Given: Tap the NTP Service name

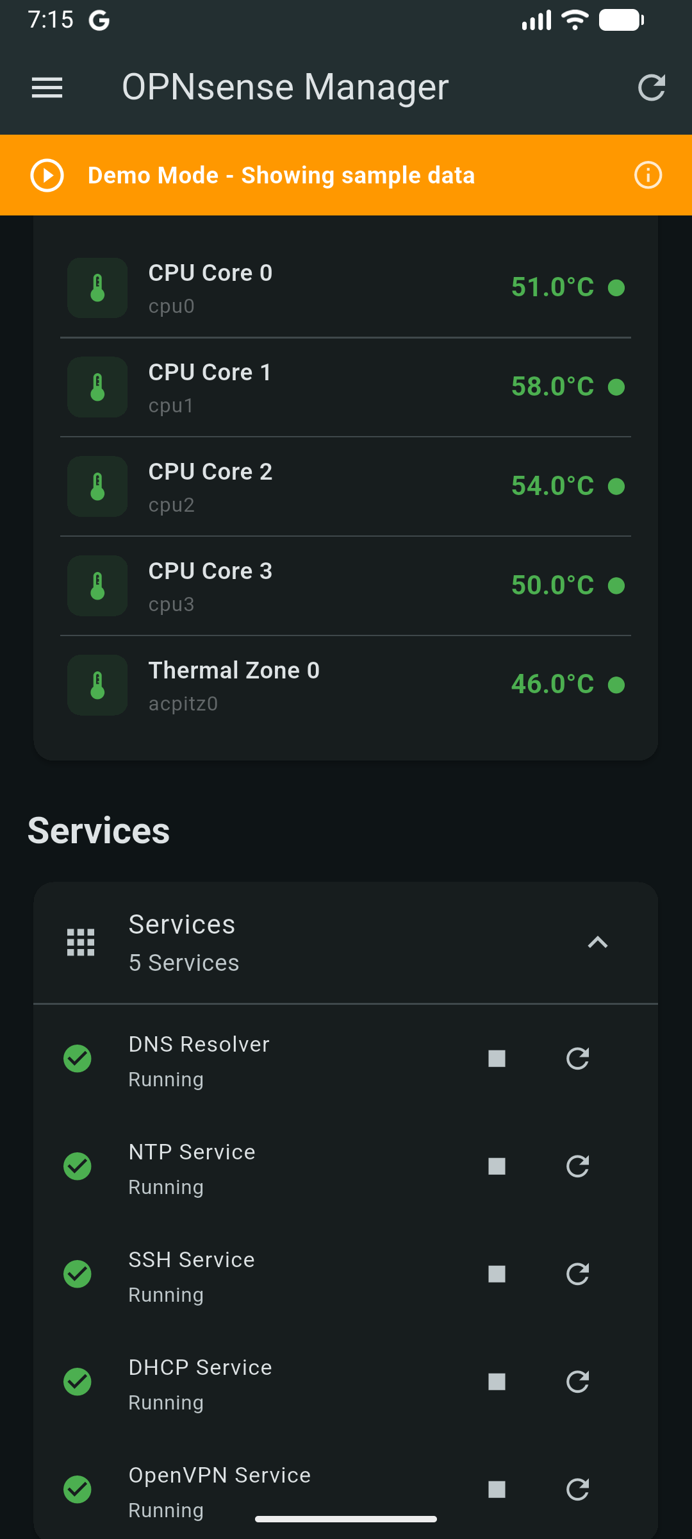Looking at the screenshot, I should point(192,1152).
